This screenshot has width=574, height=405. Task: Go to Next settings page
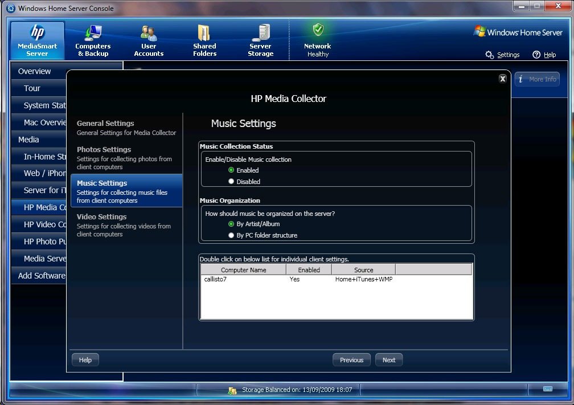pyautogui.click(x=389, y=360)
